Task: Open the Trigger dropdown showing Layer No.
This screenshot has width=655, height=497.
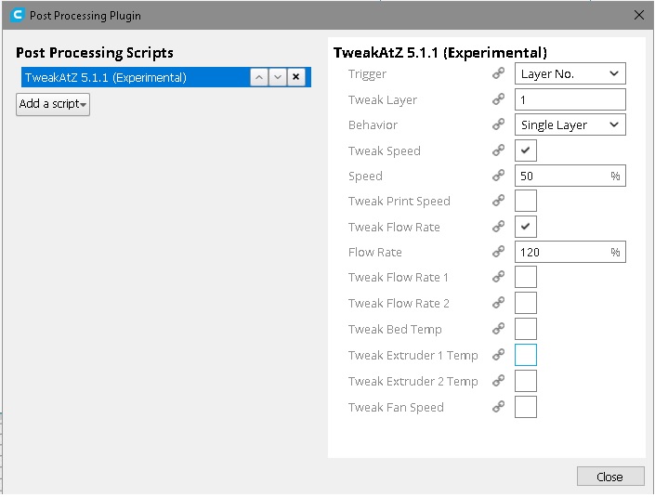Action: [x=570, y=73]
